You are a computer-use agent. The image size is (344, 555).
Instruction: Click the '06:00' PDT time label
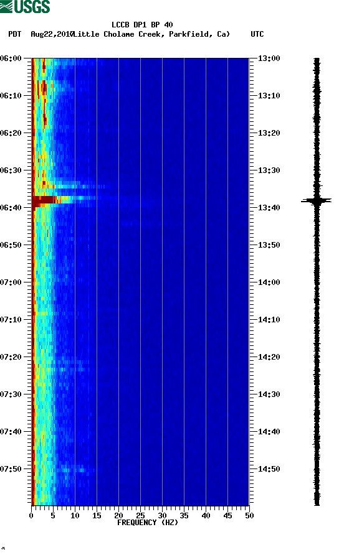pyautogui.click(x=11, y=58)
